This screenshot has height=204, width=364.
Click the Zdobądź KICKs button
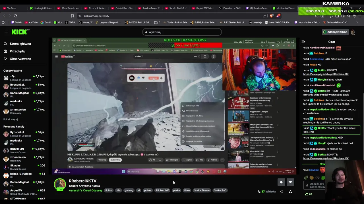point(335,32)
